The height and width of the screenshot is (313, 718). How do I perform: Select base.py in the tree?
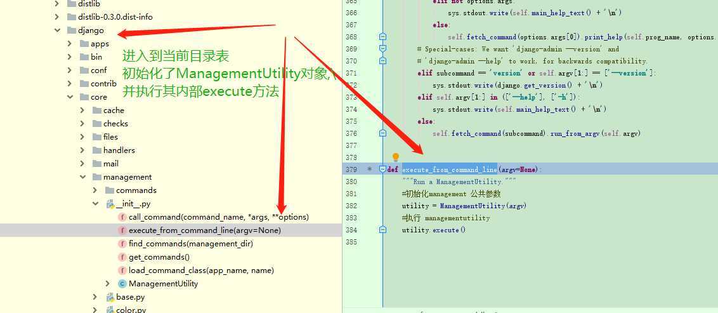pyautogui.click(x=131, y=297)
